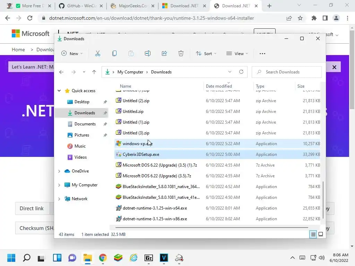Switch to details view in status bar
The height and width of the screenshot is (266, 355).
pos(313,234)
